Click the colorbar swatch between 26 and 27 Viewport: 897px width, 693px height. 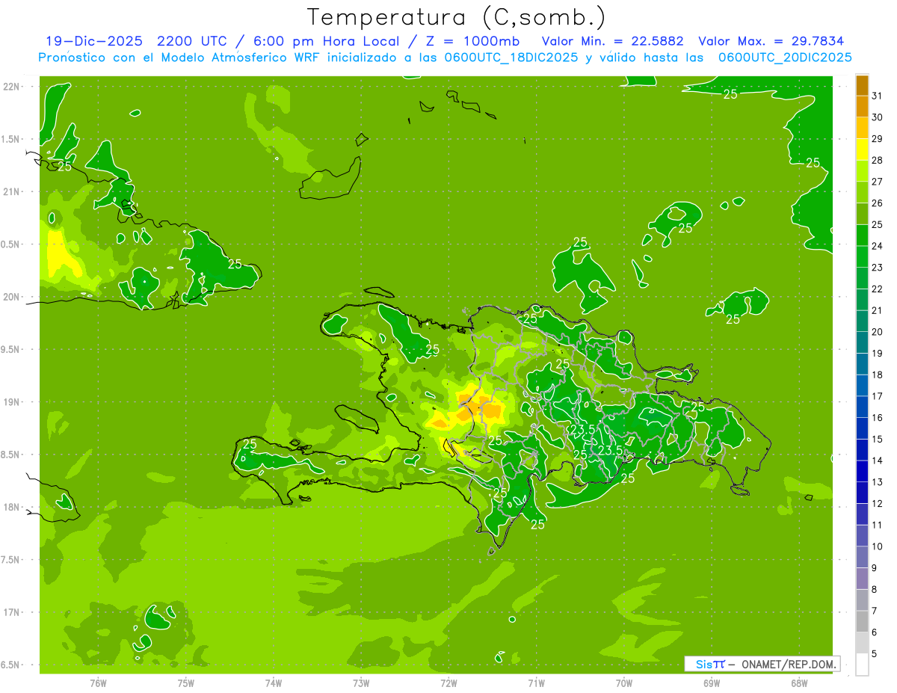pos(862,191)
